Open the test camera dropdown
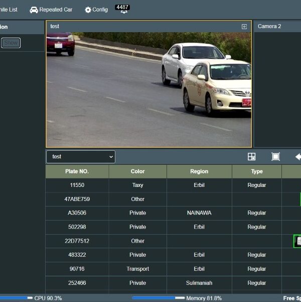Image resolution: width=301 pixels, height=302 pixels. [x=81, y=157]
